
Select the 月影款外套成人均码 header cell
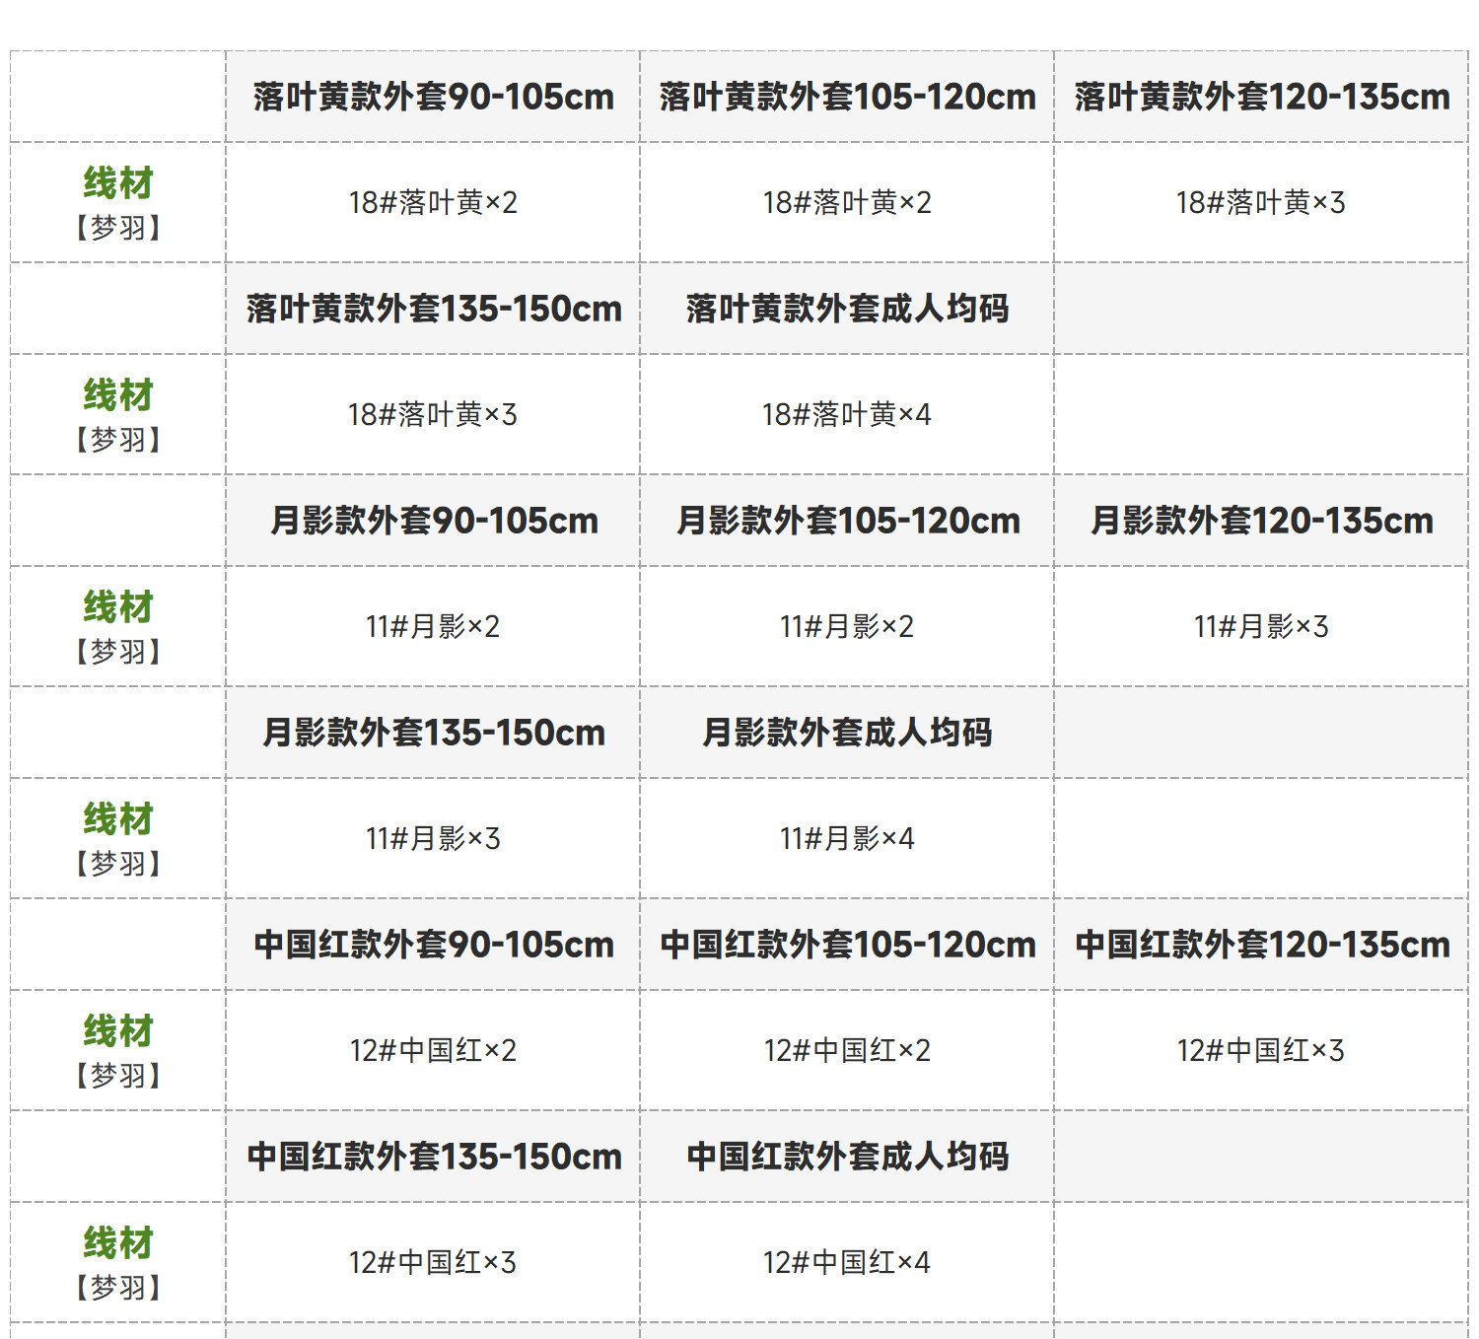[847, 733]
